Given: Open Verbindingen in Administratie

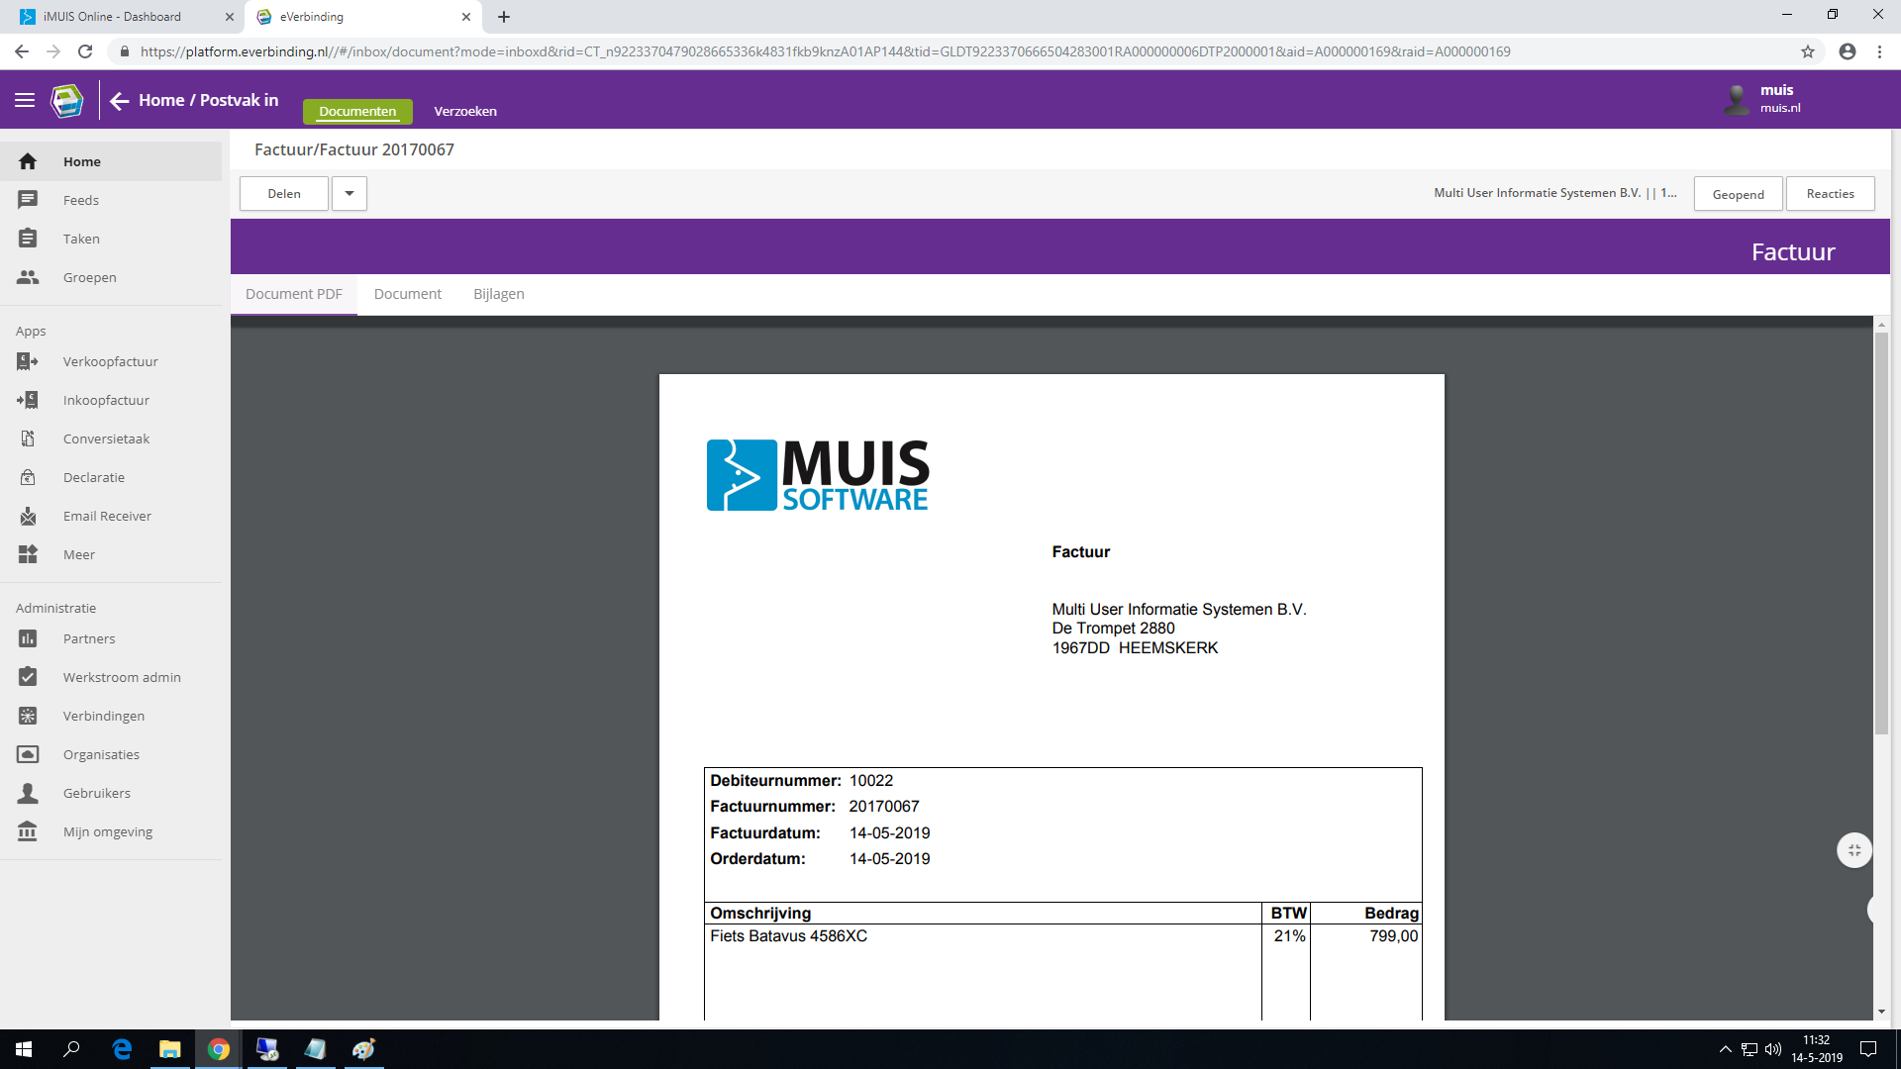Looking at the screenshot, I should [103, 717].
